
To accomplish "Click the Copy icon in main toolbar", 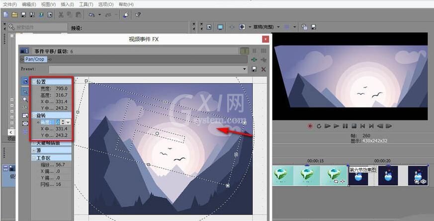I will 70,15.
